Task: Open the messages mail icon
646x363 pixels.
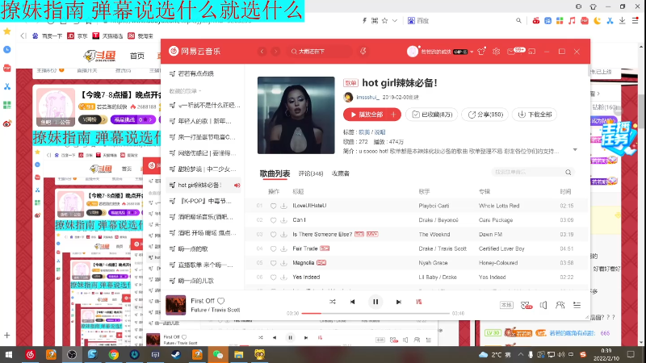Action: (x=511, y=52)
